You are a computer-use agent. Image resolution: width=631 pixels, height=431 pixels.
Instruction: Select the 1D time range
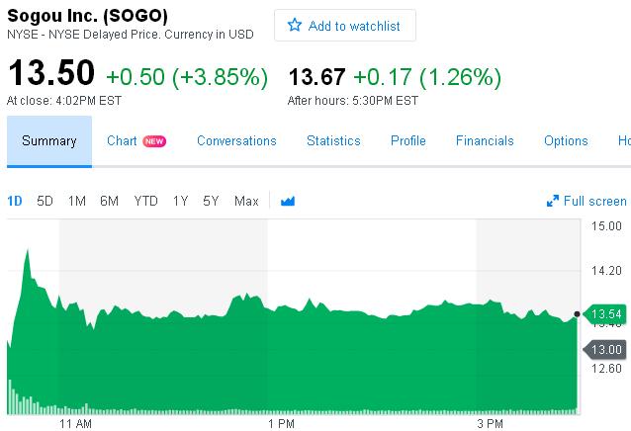pyautogui.click(x=15, y=201)
